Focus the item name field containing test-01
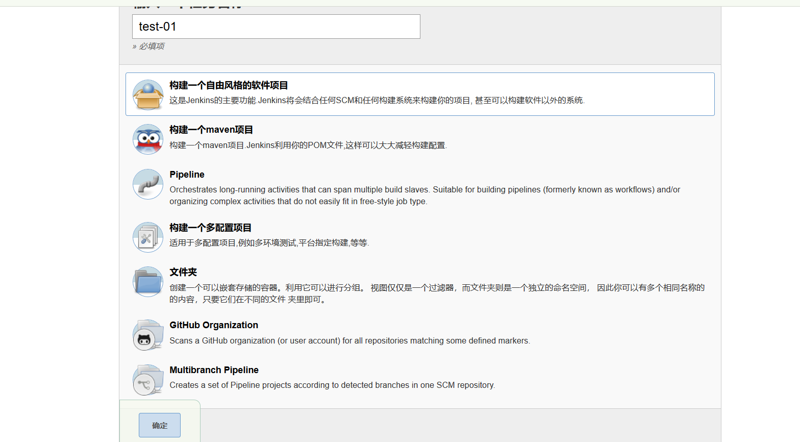Viewport: 800px width, 442px height. [x=276, y=27]
